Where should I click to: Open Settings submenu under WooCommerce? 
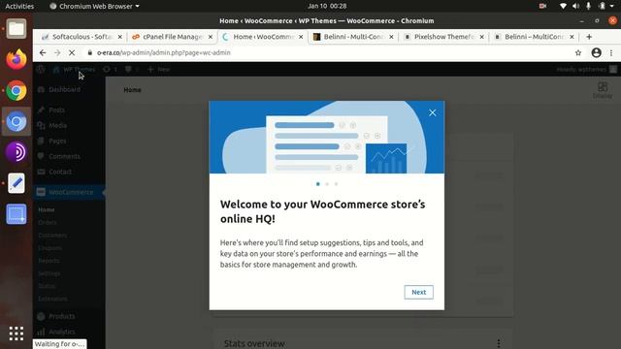(49, 273)
